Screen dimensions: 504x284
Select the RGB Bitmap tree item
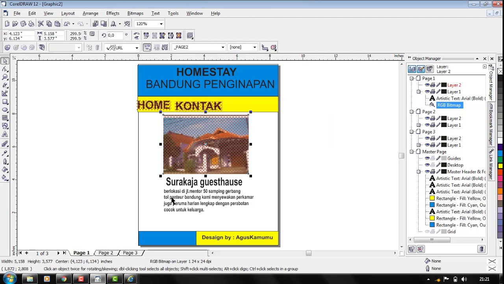coord(449,105)
